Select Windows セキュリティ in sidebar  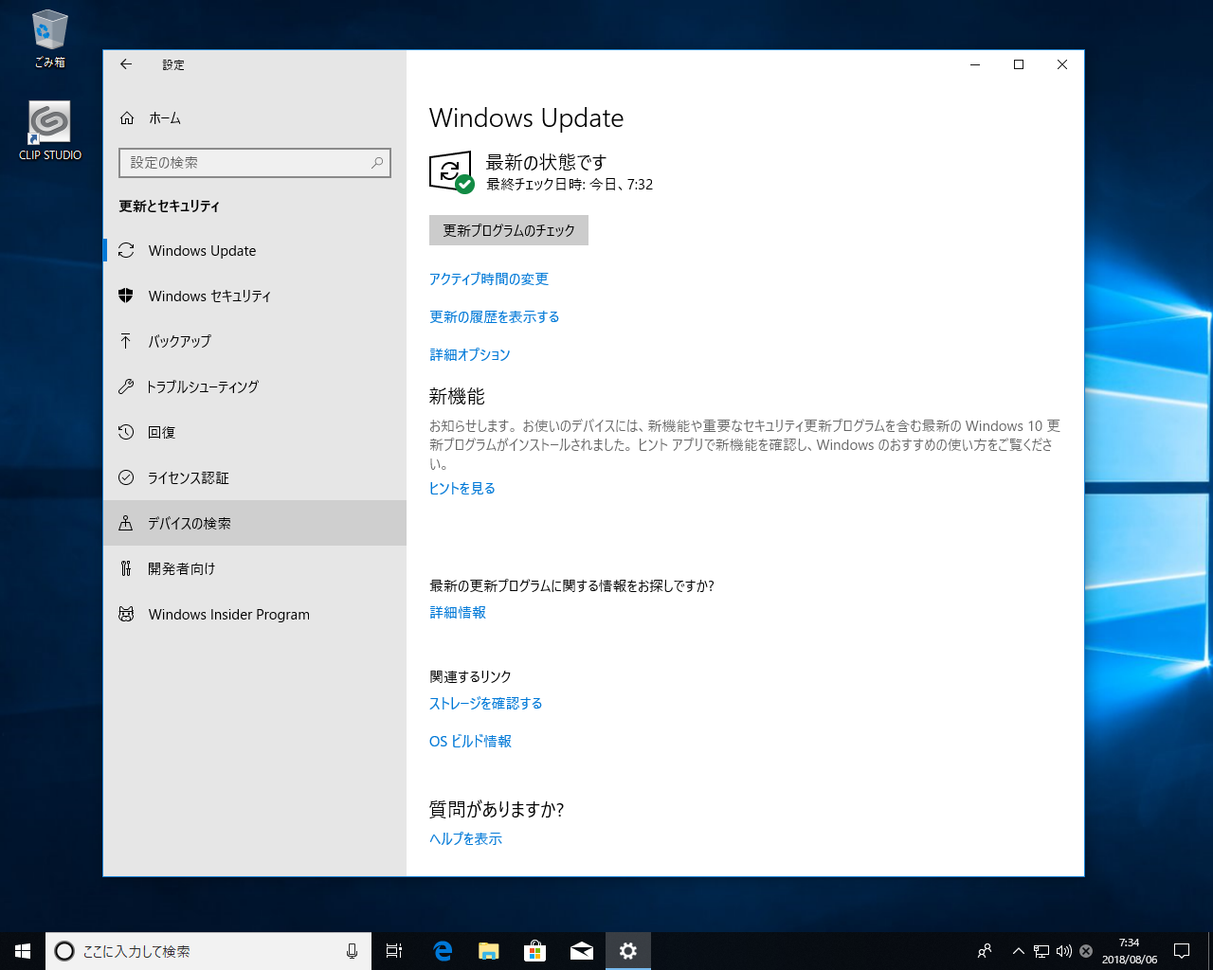click(x=208, y=296)
